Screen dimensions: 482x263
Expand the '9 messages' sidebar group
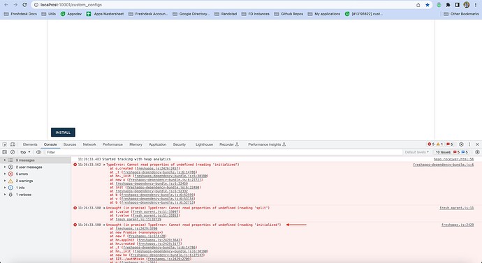click(5, 160)
